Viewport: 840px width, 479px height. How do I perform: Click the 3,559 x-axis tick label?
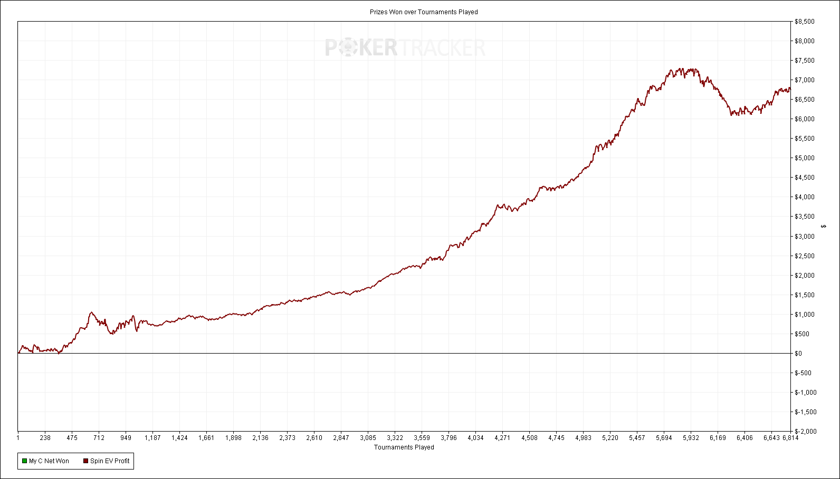point(422,438)
